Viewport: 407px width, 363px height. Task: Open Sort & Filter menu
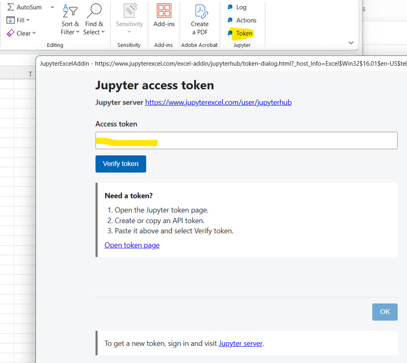pyautogui.click(x=70, y=19)
